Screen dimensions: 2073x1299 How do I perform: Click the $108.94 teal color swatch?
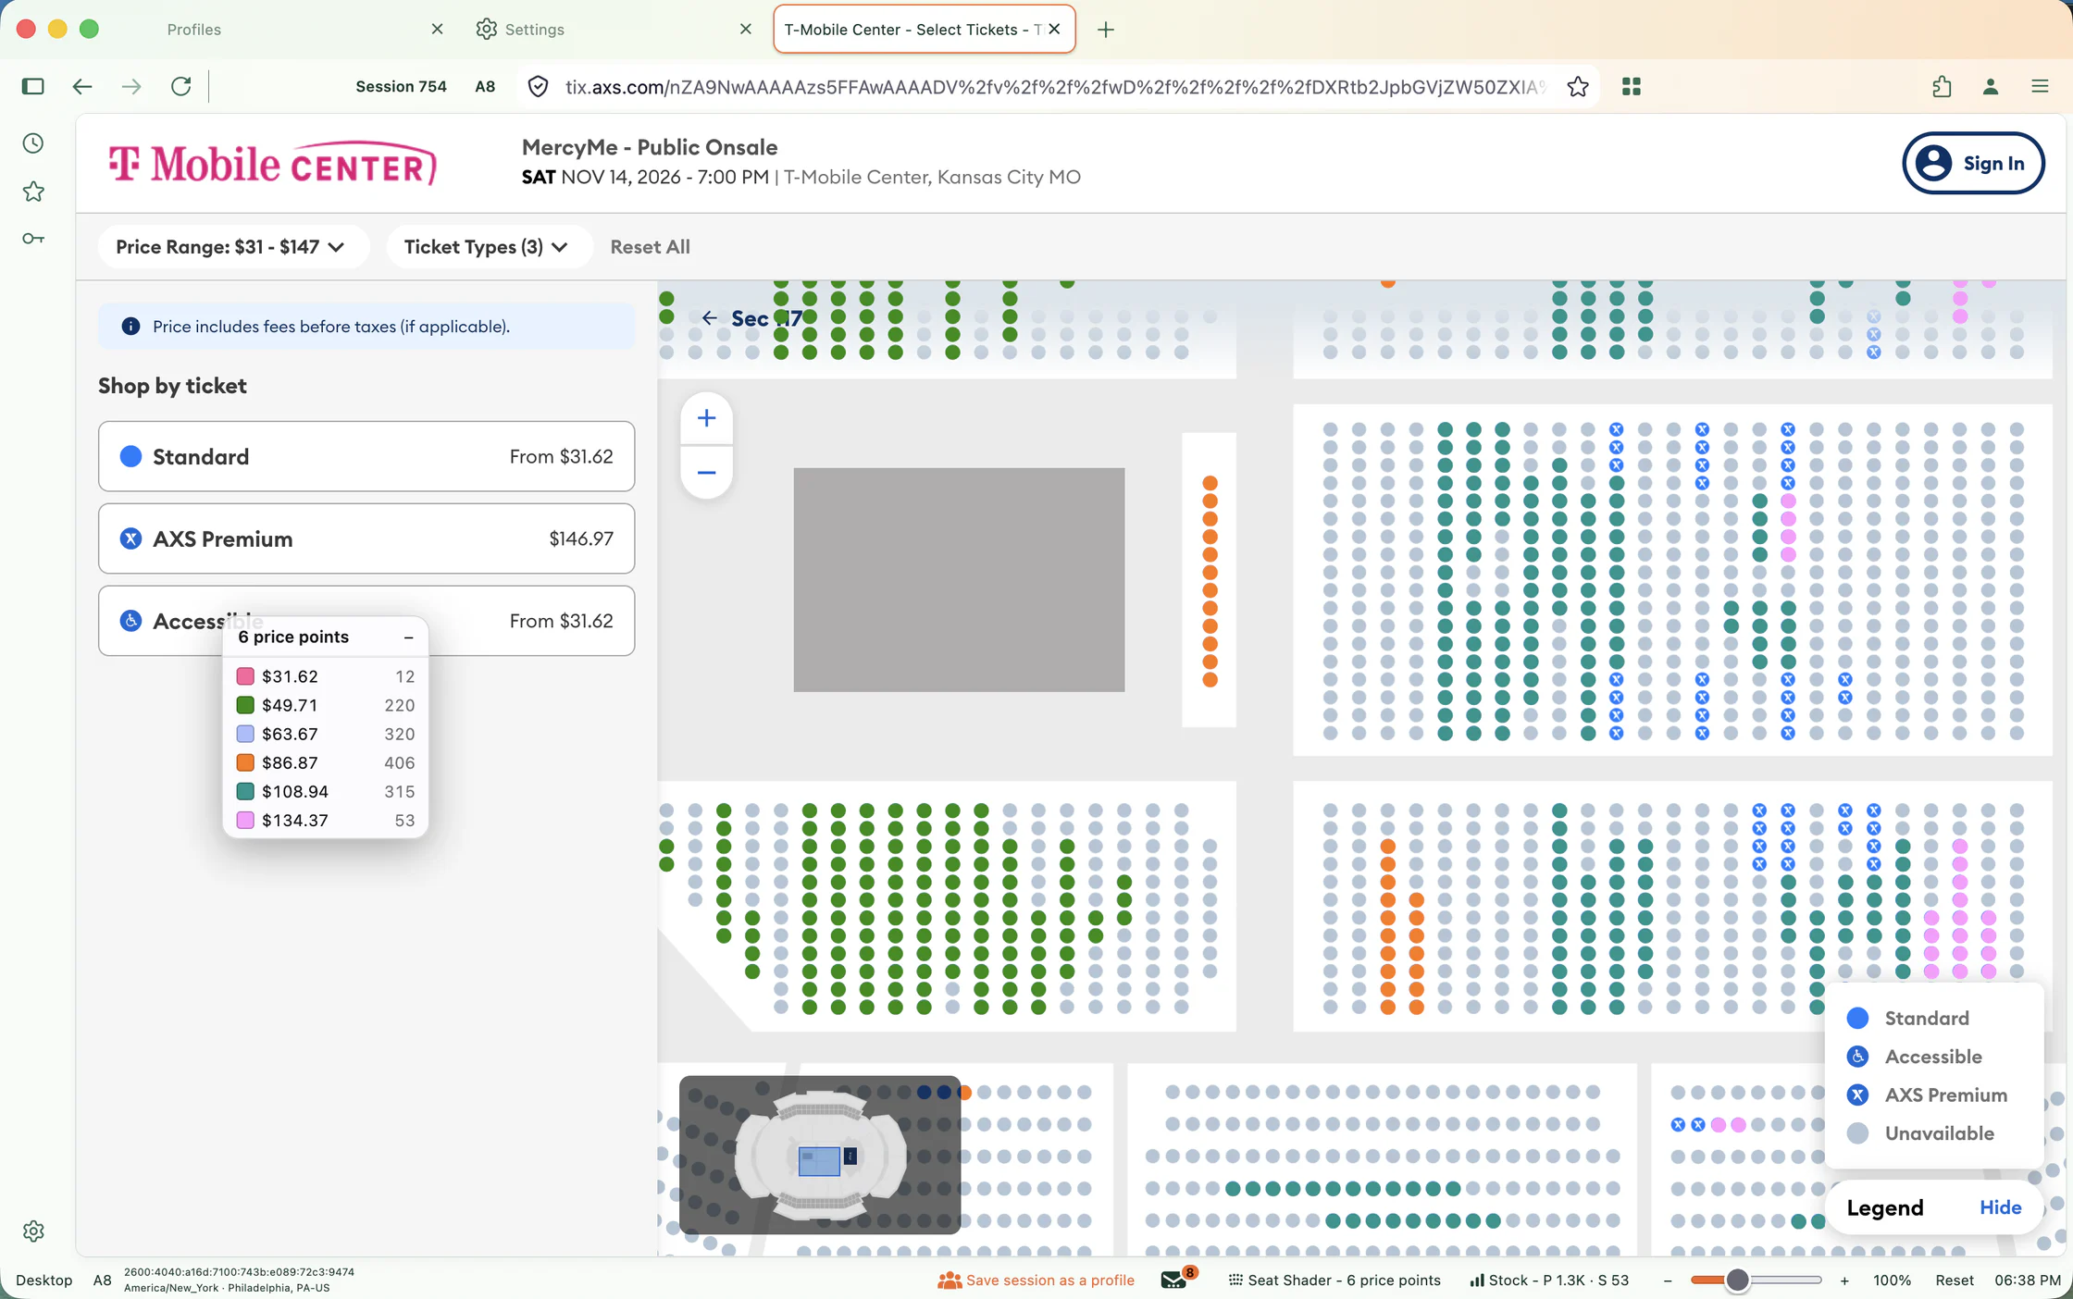[x=245, y=791]
